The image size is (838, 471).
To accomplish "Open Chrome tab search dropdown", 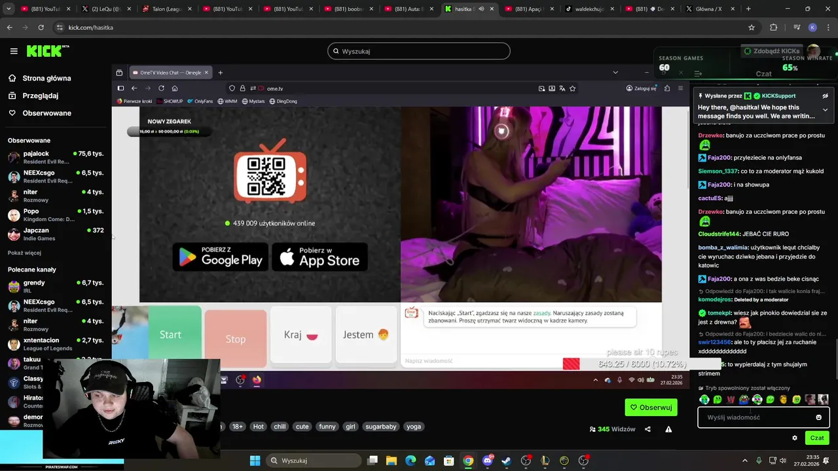I will click(x=10, y=9).
